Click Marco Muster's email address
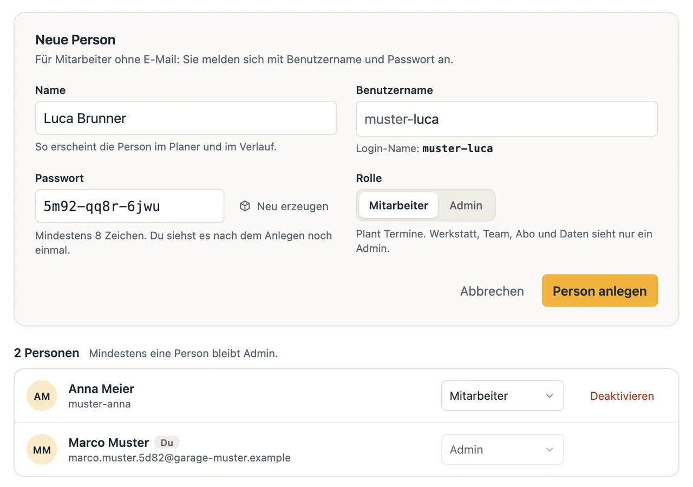Screen dimensions: 693x487 click(x=179, y=458)
